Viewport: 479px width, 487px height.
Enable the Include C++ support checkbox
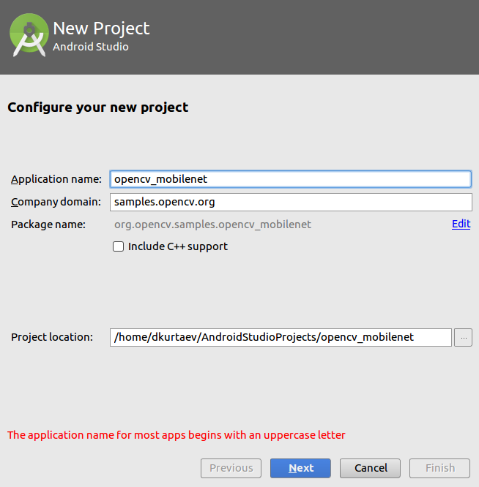tap(118, 246)
